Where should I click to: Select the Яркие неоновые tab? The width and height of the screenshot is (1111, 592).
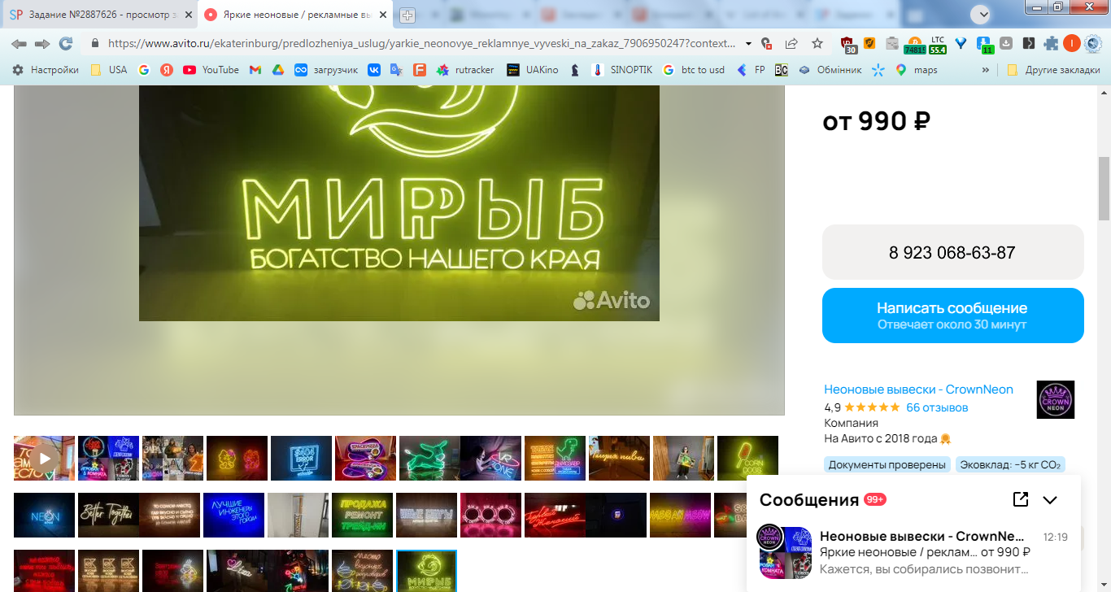click(x=296, y=15)
